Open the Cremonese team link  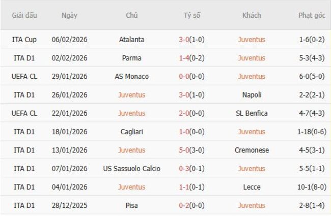252,150
